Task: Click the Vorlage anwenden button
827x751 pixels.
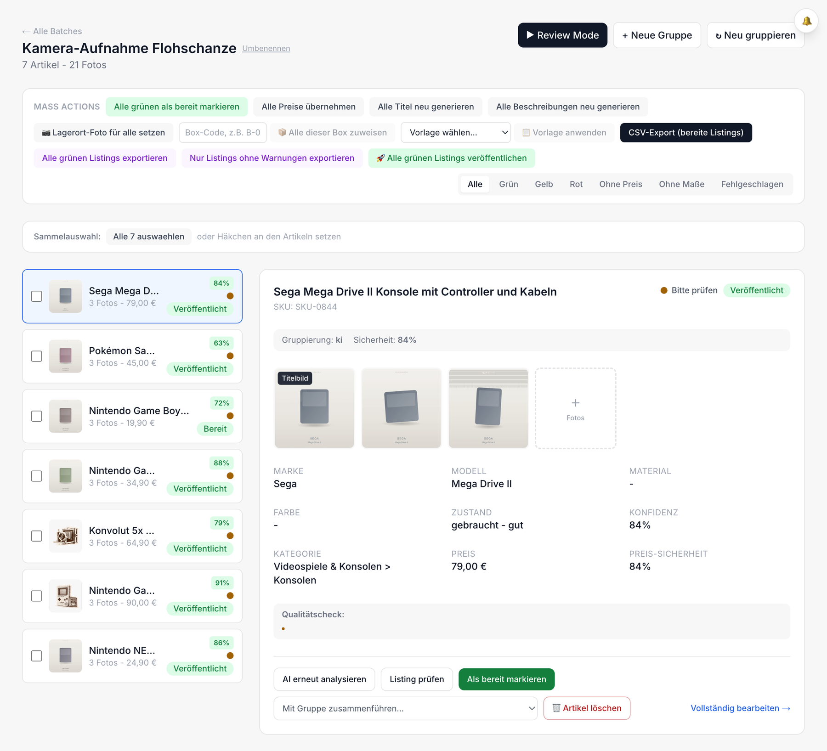Action: click(x=564, y=133)
